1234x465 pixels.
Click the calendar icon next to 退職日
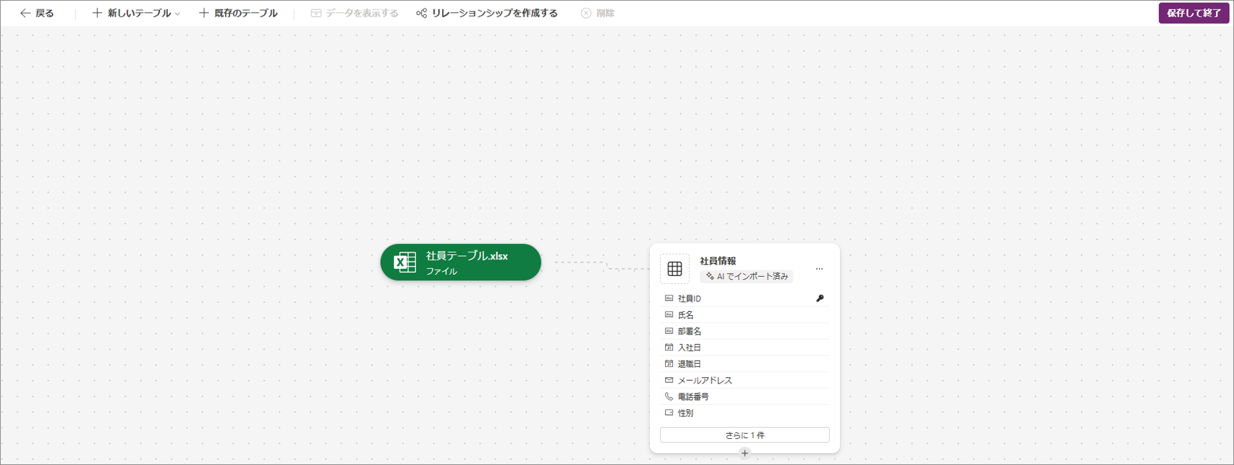pyautogui.click(x=669, y=363)
